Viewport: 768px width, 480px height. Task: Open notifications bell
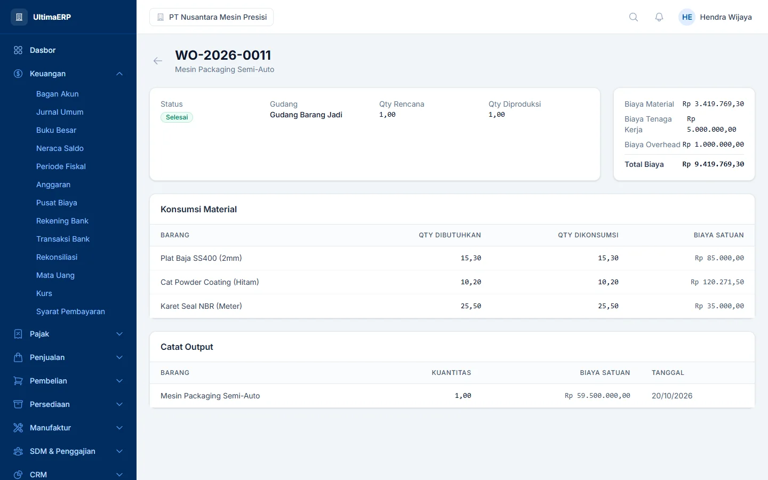(659, 17)
